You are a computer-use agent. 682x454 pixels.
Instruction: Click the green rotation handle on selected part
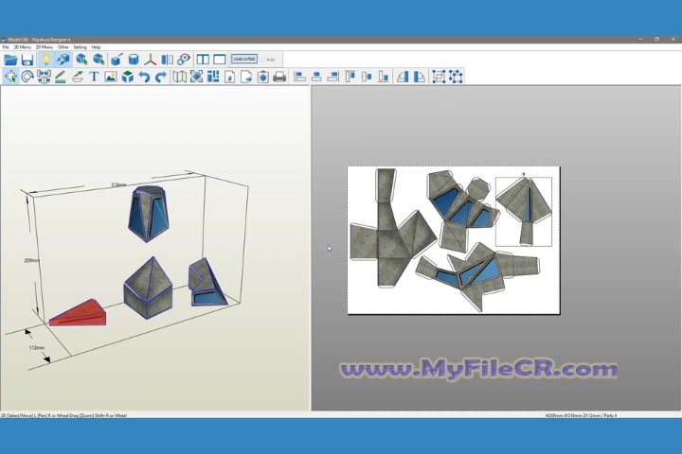[x=524, y=174]
